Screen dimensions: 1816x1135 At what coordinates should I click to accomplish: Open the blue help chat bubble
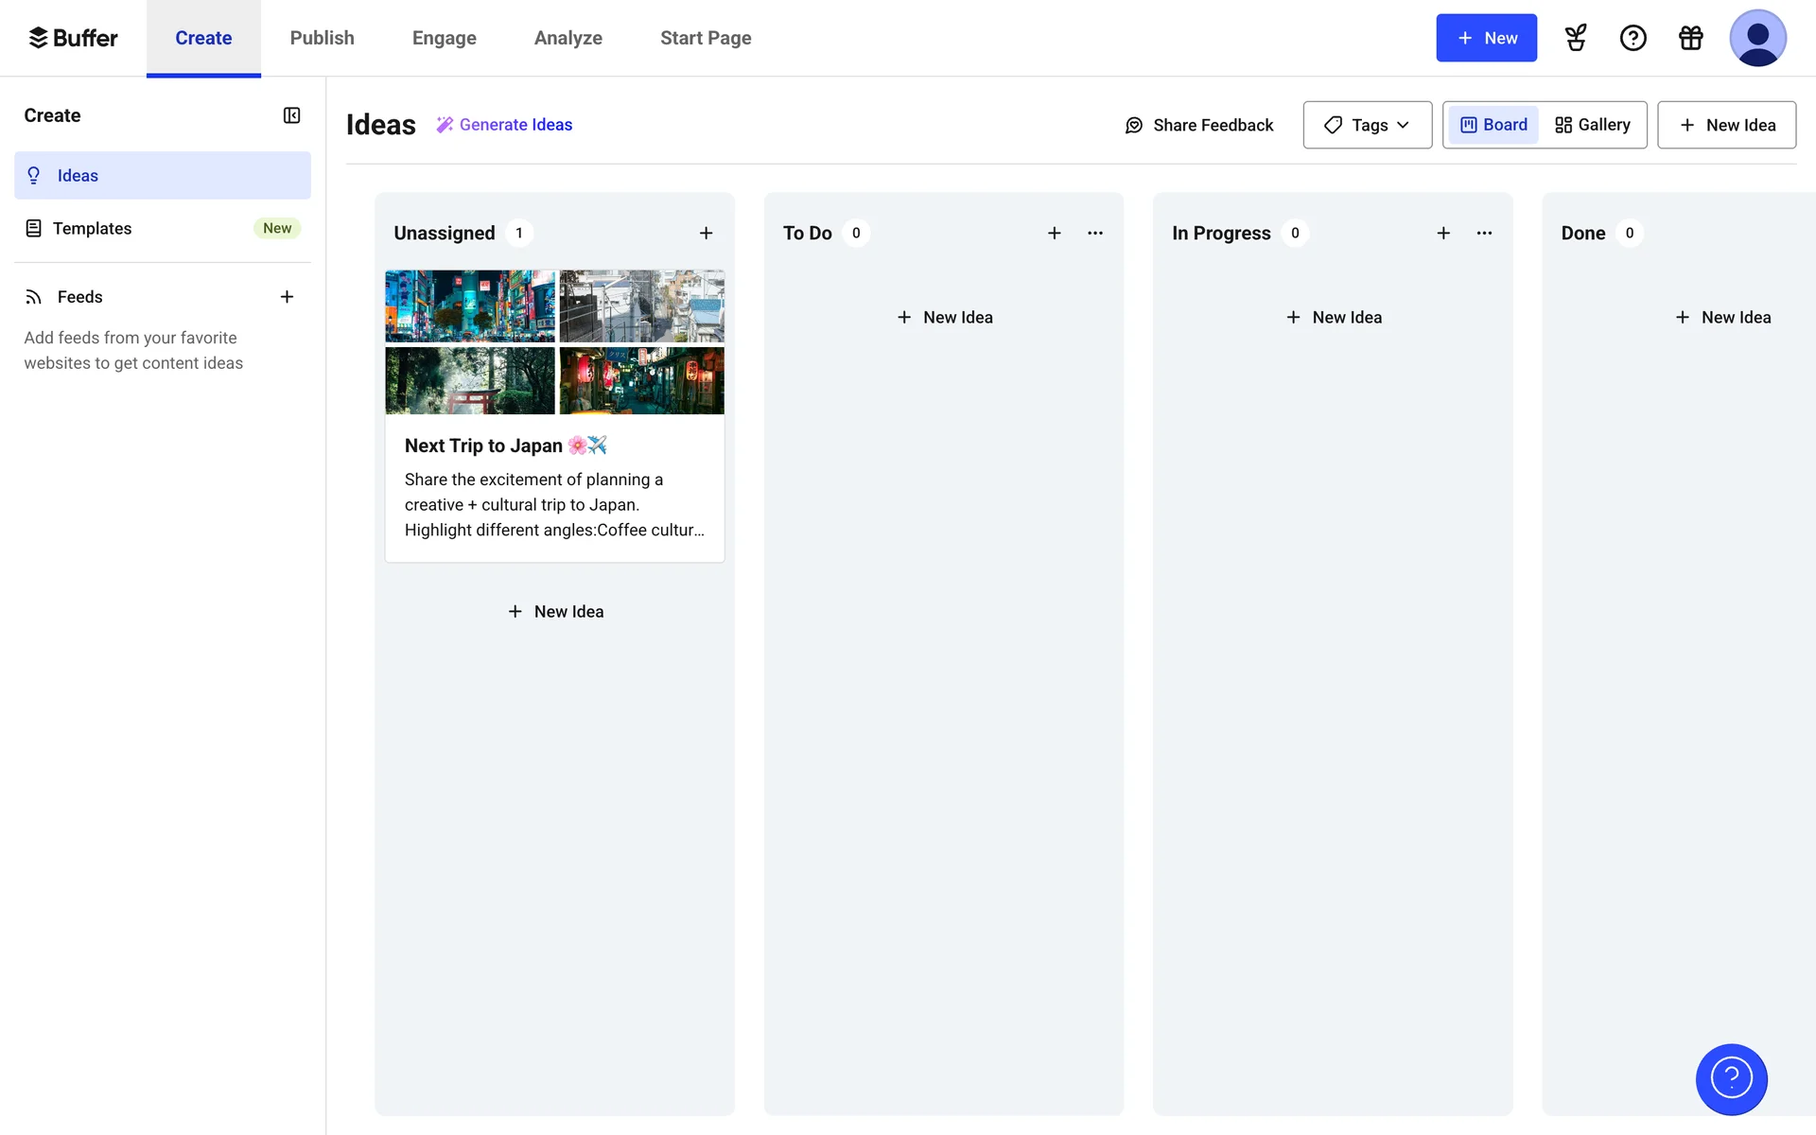1731,1079
